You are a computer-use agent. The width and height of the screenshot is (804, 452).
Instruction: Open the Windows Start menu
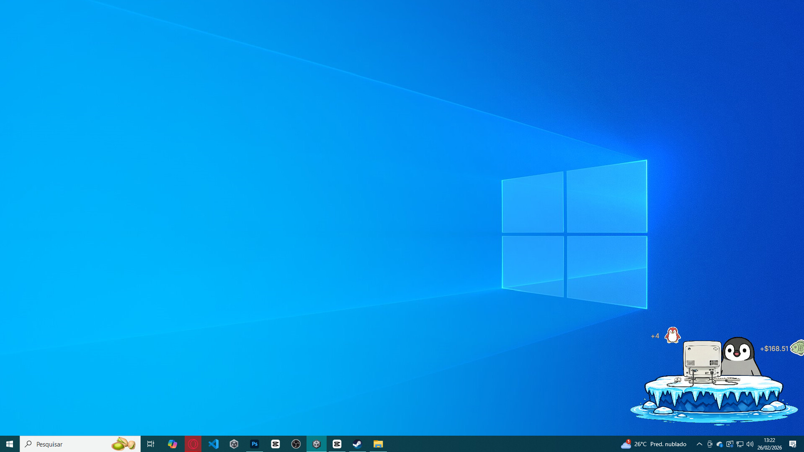(x=10, y=444)
